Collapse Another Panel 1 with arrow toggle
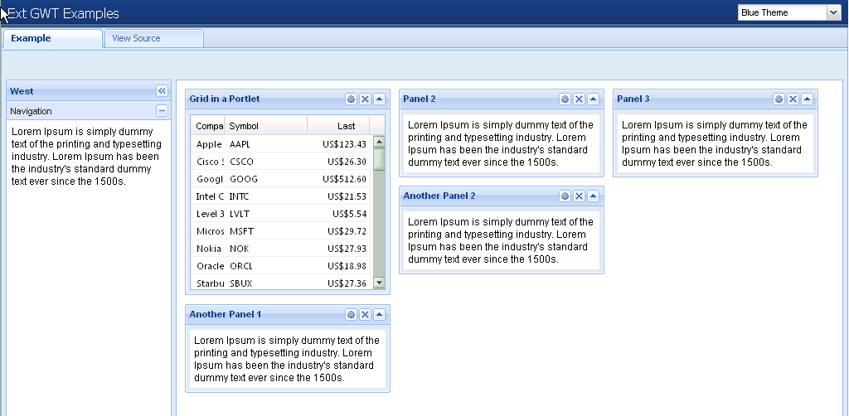 click(379, 315)
